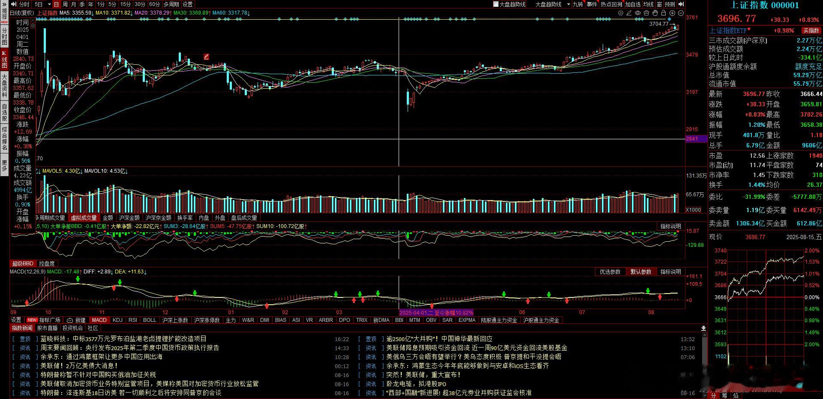
Task: Open the 多周期 view
Action: tap(171, 4)
